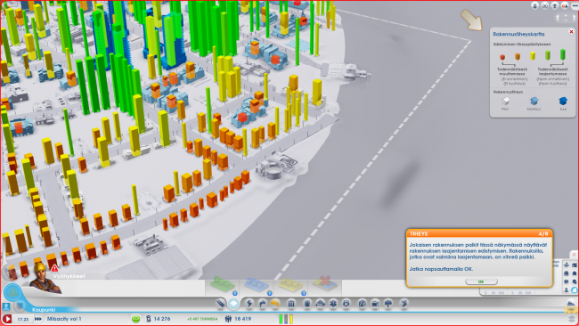Select the residential green zone tool
This screenshot has height=326, width=579.
(223, 285)
